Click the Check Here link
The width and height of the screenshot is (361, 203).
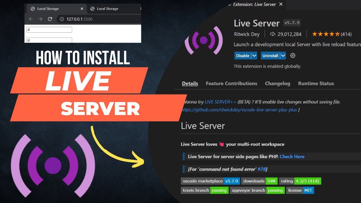click(x=292, y=156)
